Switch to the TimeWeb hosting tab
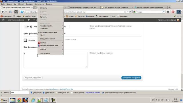 150,7
